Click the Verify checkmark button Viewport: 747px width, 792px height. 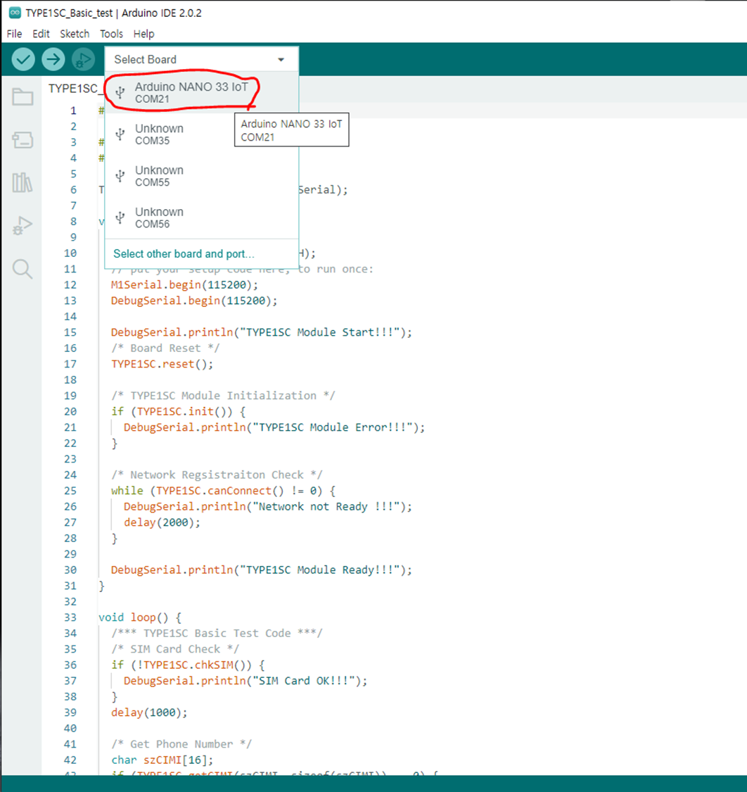point(23,60)
